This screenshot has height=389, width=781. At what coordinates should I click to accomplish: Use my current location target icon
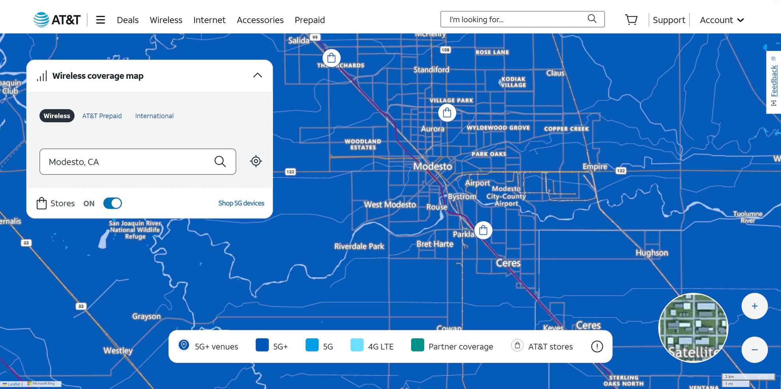coord(256,161)
